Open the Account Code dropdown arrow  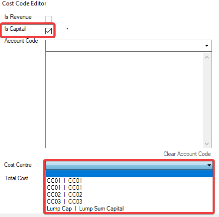pyautogui.click(x=207, y=46)
